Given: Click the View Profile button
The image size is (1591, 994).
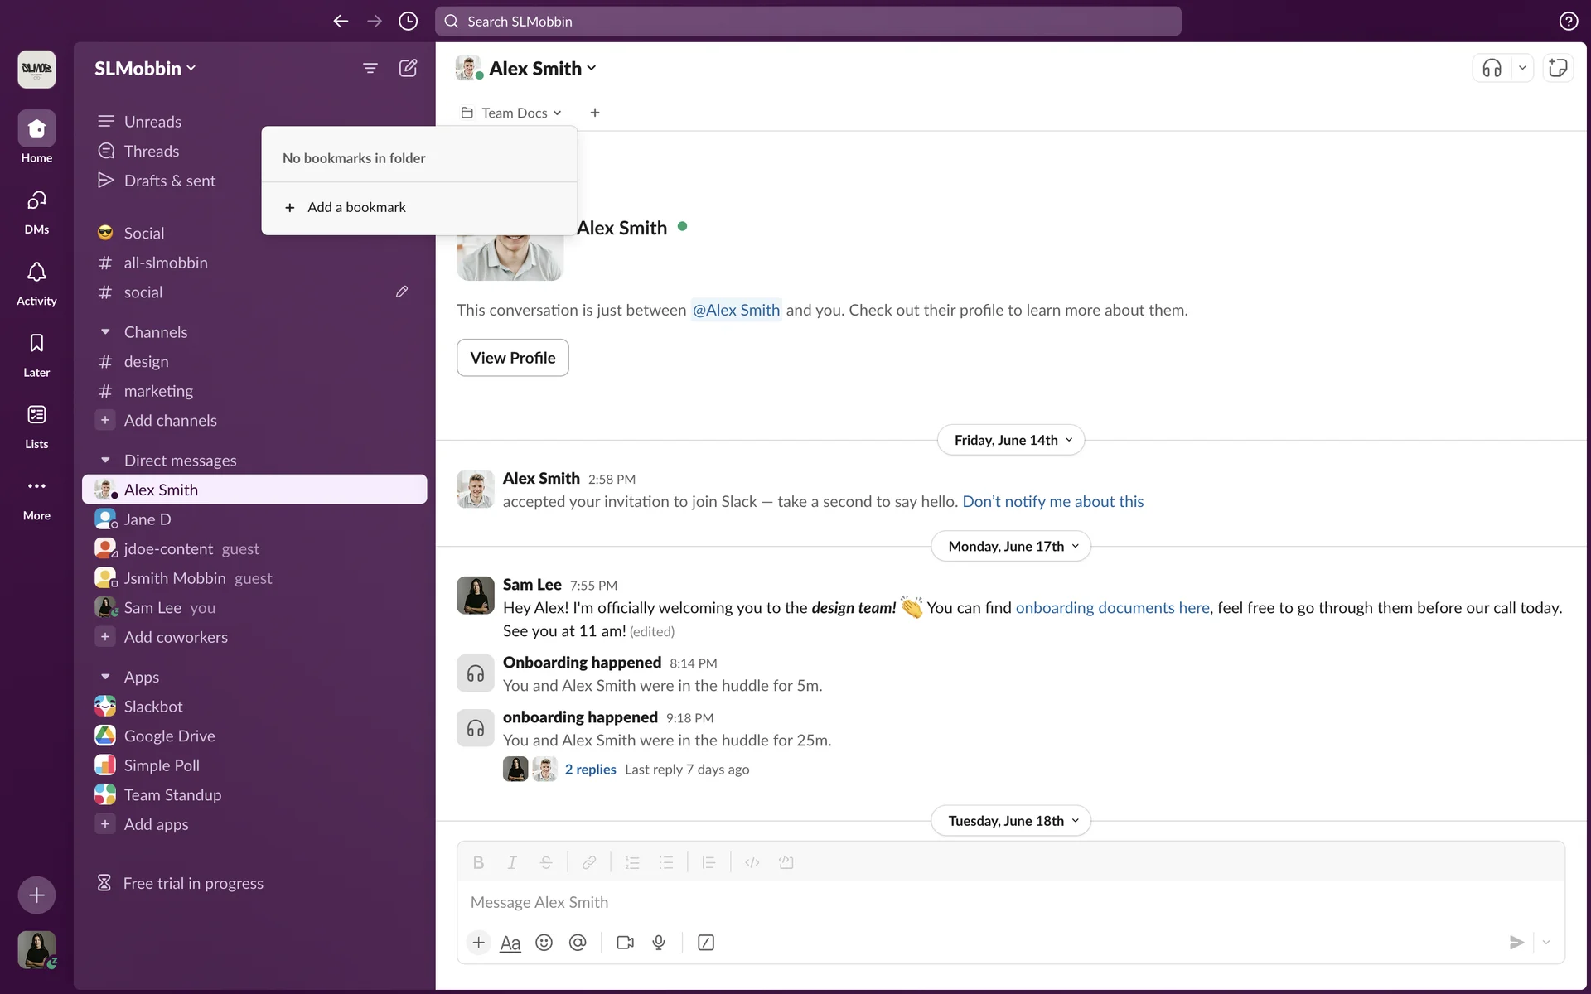Looking at the screenshot, I should [512, 358].
